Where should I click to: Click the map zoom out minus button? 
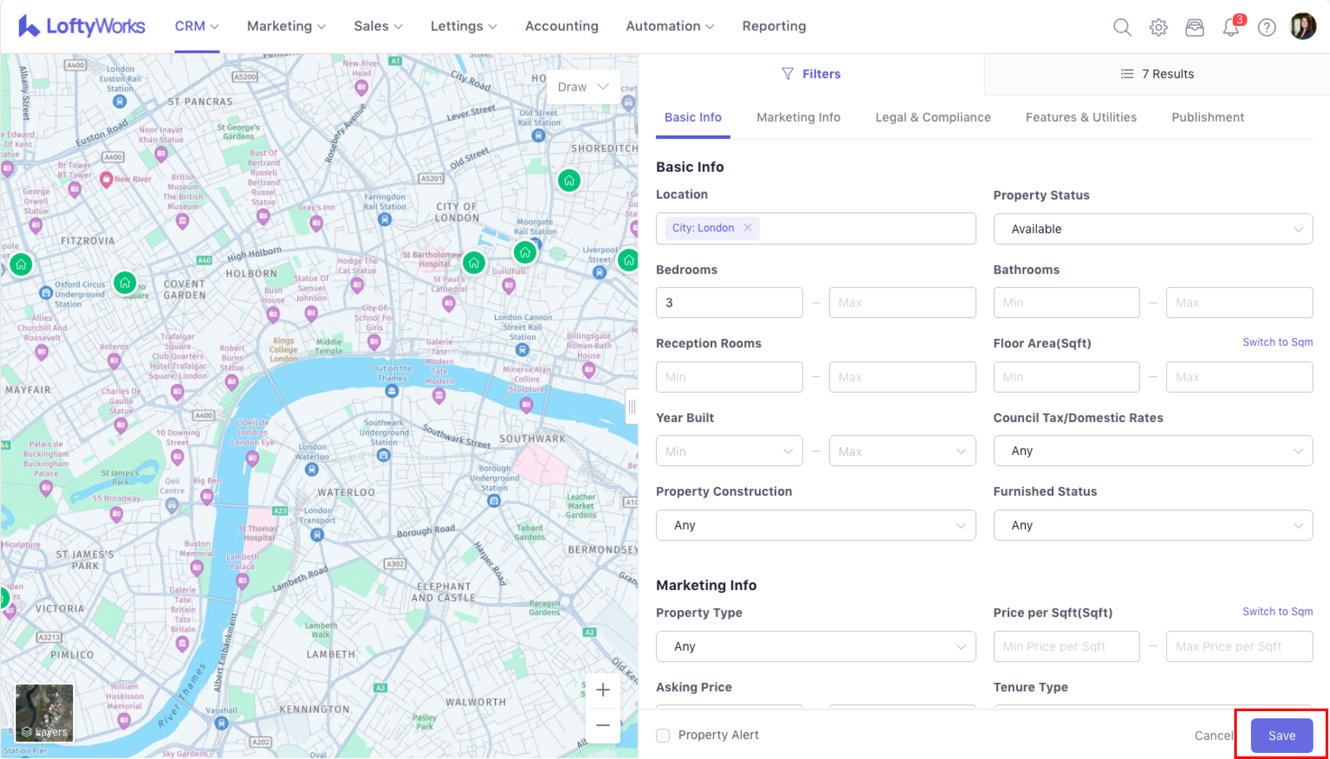click(x=602, y=725)
